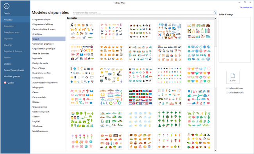Open the orange finance icons clipart thumbnail
Viewport: 254px width, 154px height.
(x=111, y=53)
